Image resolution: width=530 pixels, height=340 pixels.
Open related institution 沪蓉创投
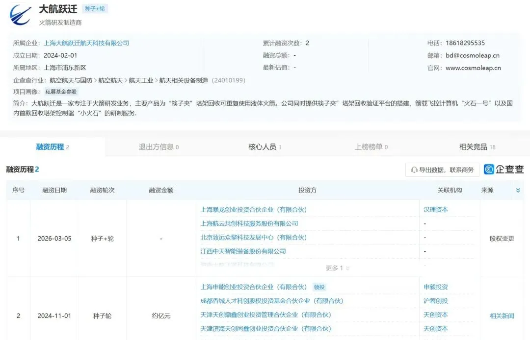(435, 300)
